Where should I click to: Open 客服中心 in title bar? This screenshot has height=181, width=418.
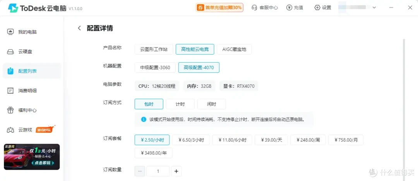[x=265, y=7]
